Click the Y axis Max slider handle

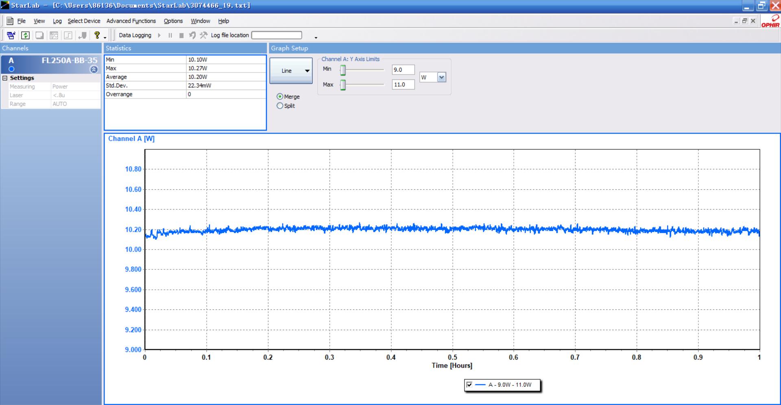tap(343, 85)
